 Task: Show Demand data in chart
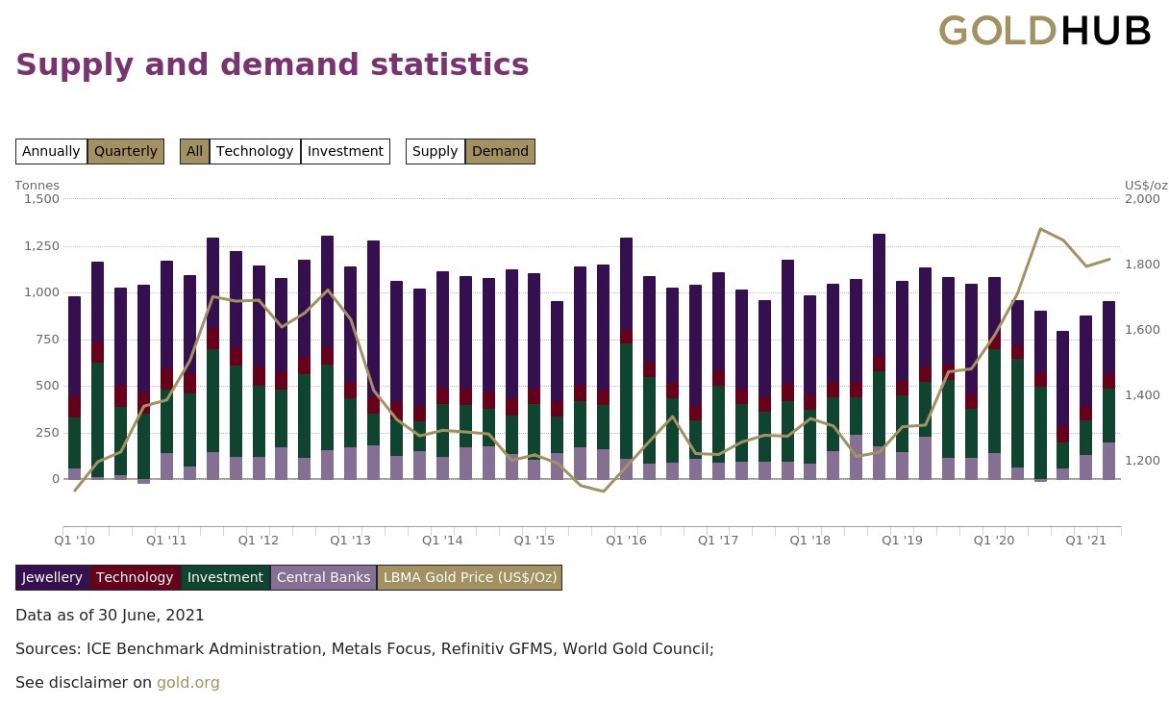click(x=500, y=151)
